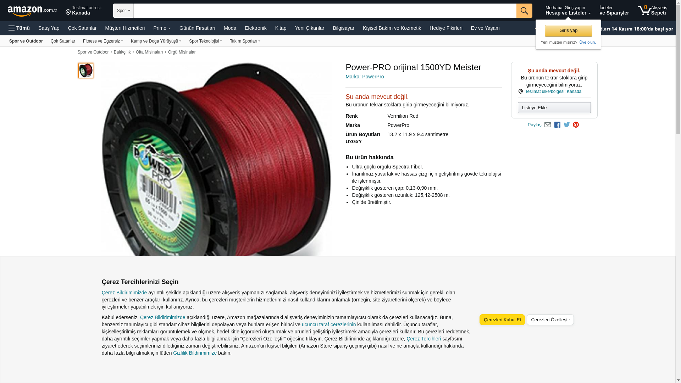Open the Tümü hamburger menu
The width and height of the screenshot is (681, 383).
point(19,28)
